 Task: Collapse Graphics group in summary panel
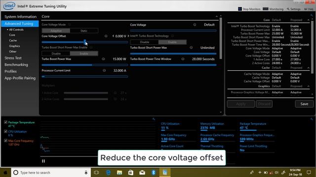[308, 86]
